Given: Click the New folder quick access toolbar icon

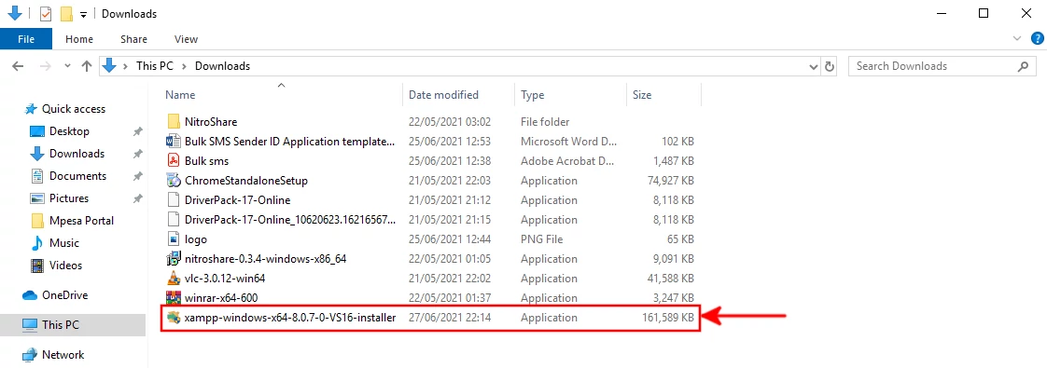Looking at the screenshot, I should tap(66, 13).
